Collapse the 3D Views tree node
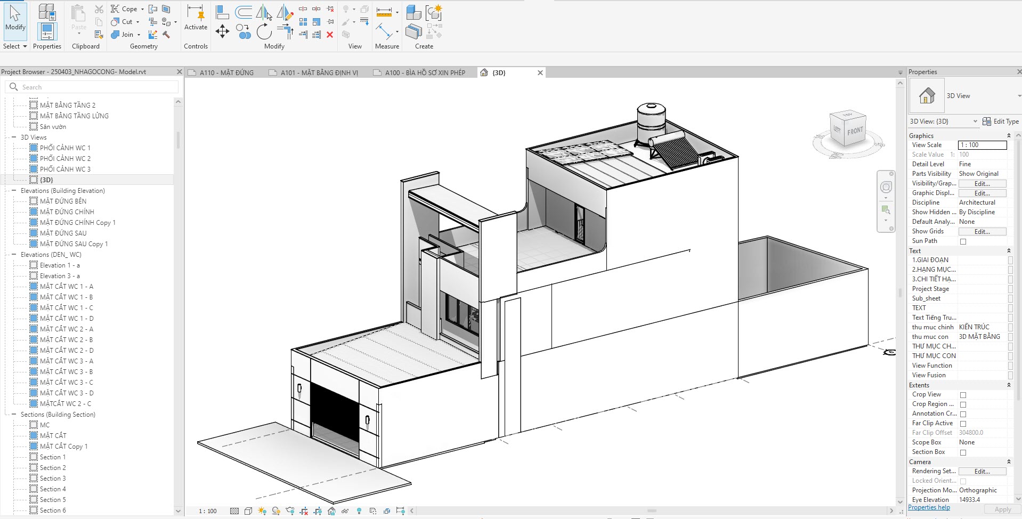The image size is (1022, 519). pyautogui.click(x=14, y=137)
